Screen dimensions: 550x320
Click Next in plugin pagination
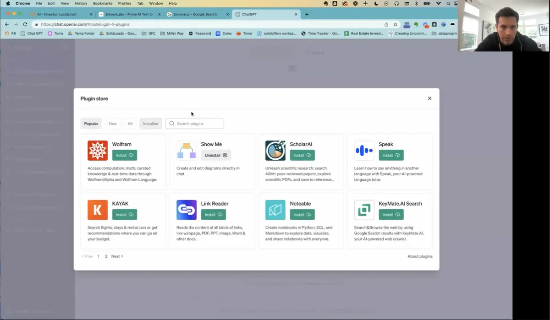tap(117, 256)
